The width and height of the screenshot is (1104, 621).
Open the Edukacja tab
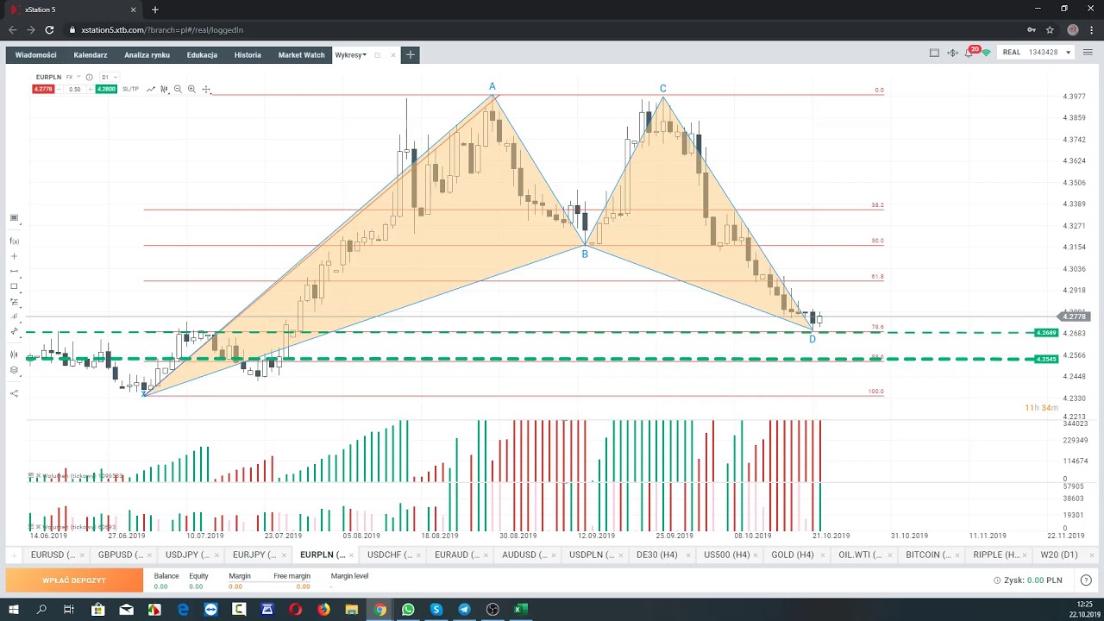(x=202, y=54)
